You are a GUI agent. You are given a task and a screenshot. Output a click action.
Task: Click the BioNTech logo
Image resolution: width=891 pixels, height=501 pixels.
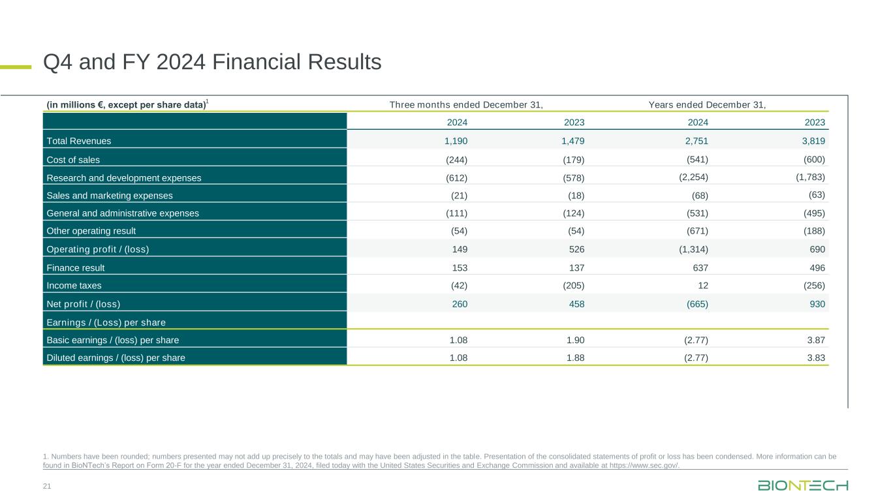pos(803,486)
